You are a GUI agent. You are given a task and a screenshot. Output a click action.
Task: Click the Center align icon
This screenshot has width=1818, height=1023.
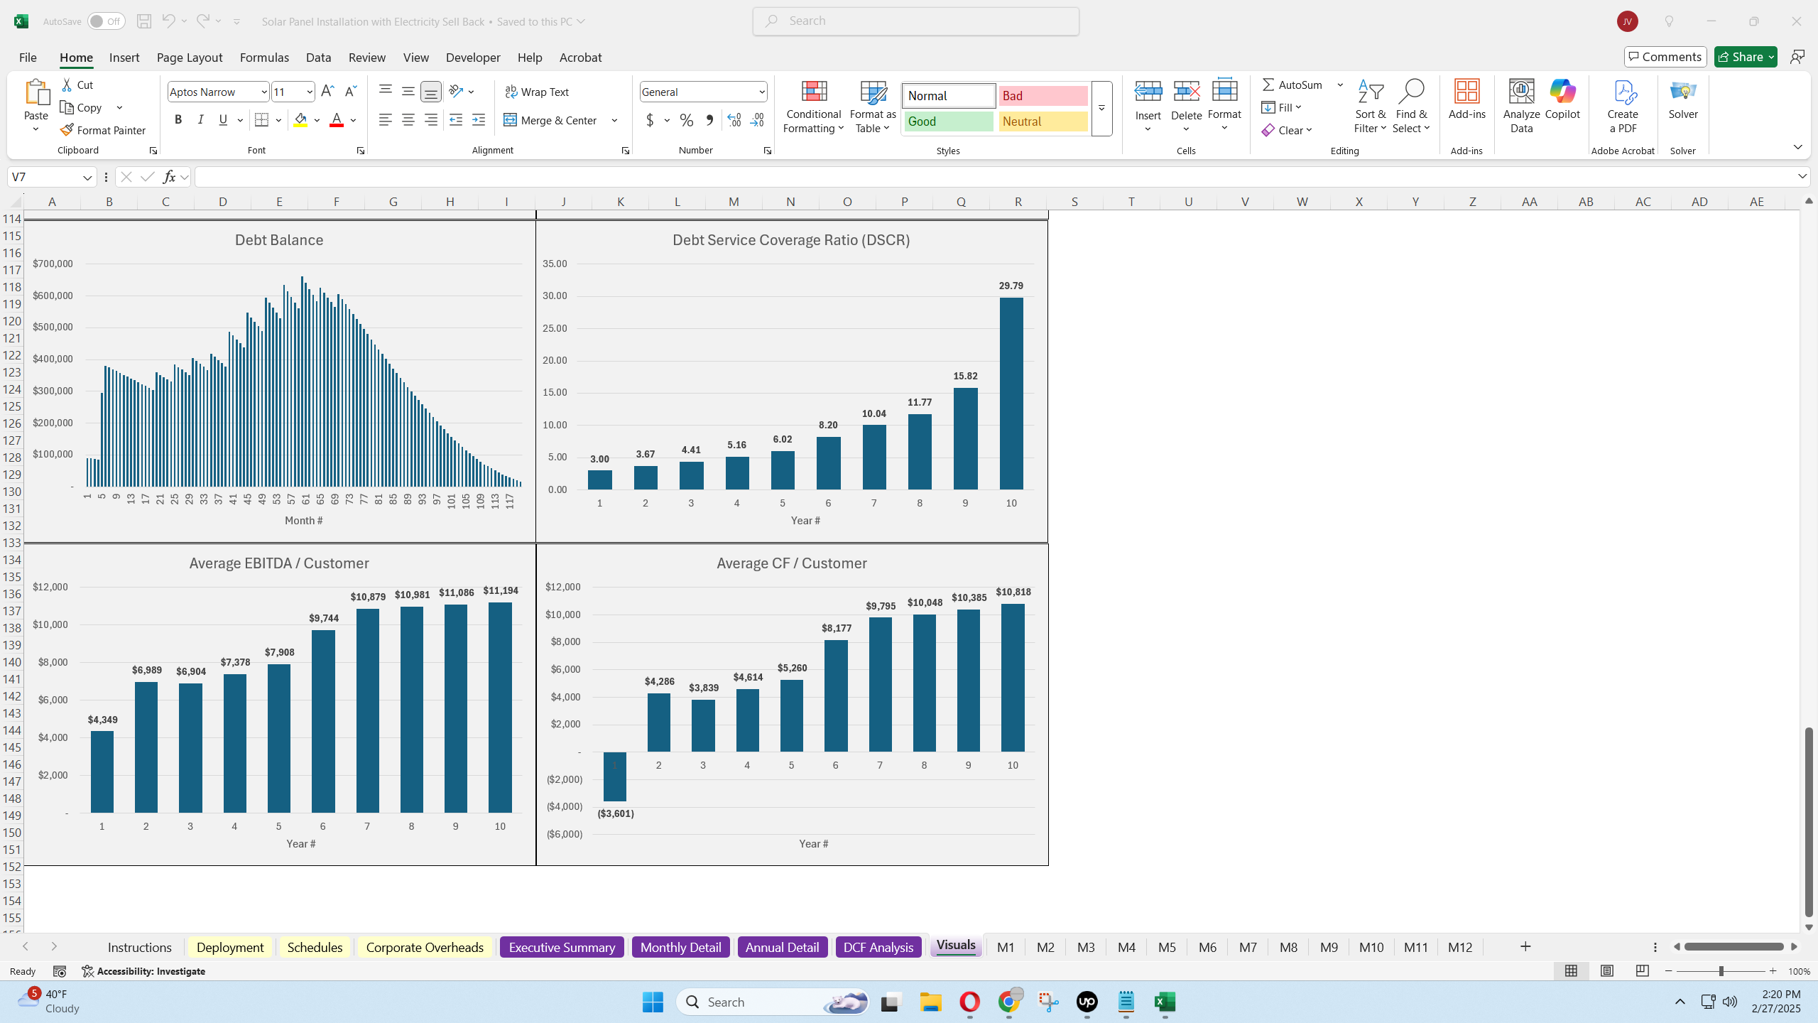pos(408,120)
